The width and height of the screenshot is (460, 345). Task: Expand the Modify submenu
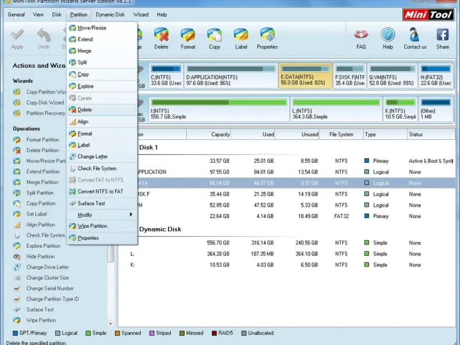[102, 214]
